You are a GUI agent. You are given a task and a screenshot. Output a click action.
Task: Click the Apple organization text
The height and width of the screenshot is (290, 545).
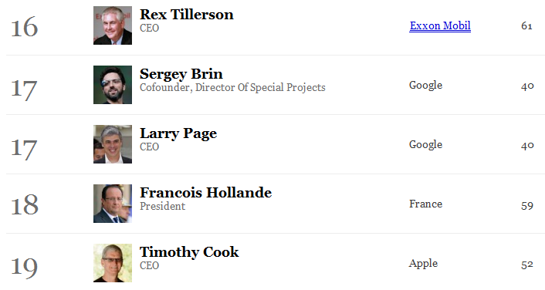coord(423,264)
